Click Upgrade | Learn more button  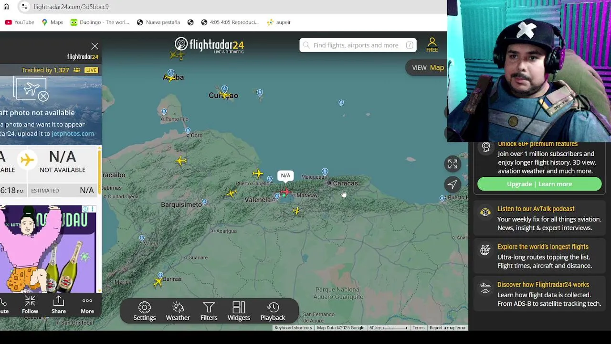(x=539, y=184)
